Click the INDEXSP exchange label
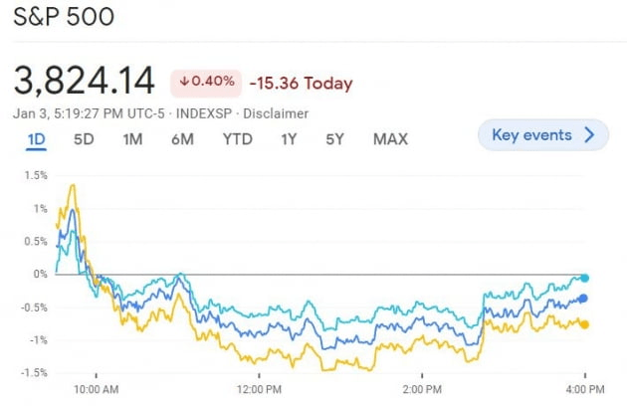 click(202, 113)
